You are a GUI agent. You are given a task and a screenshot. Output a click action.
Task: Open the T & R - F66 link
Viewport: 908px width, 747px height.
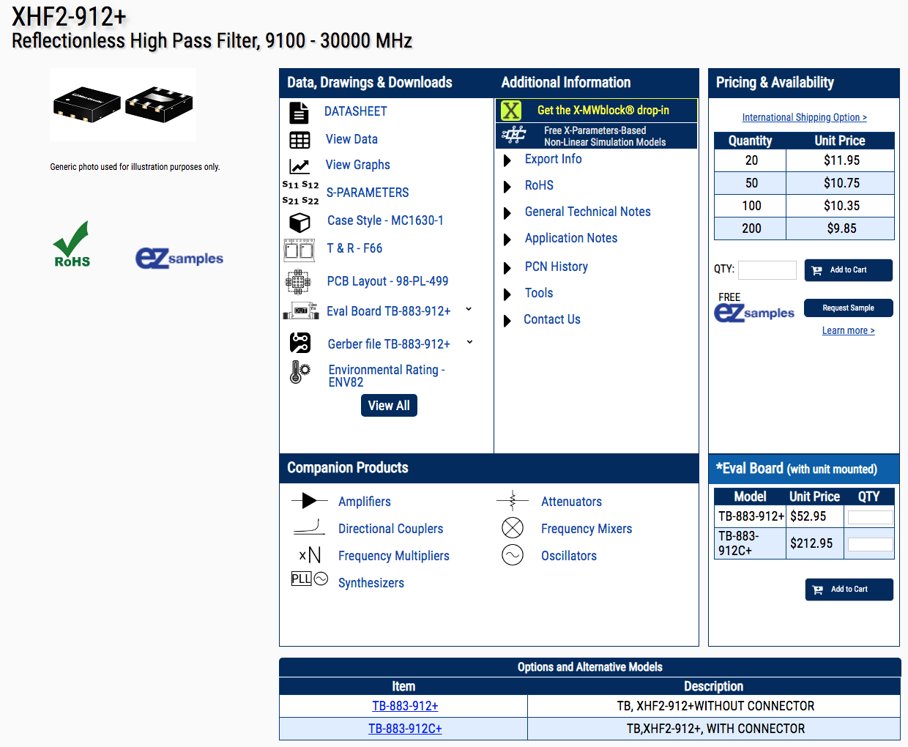click(354, 248)
